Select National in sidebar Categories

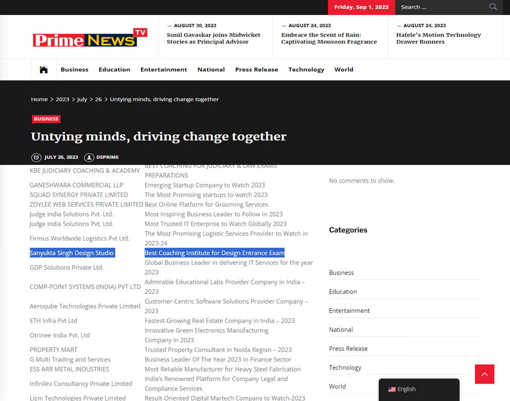[340, 329]
